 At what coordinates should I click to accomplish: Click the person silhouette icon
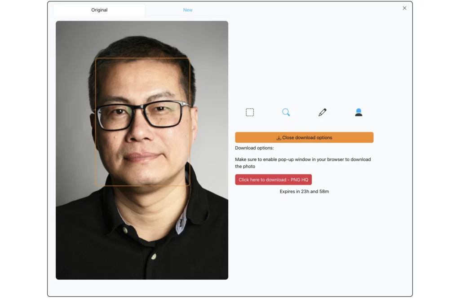click(358, 112)
